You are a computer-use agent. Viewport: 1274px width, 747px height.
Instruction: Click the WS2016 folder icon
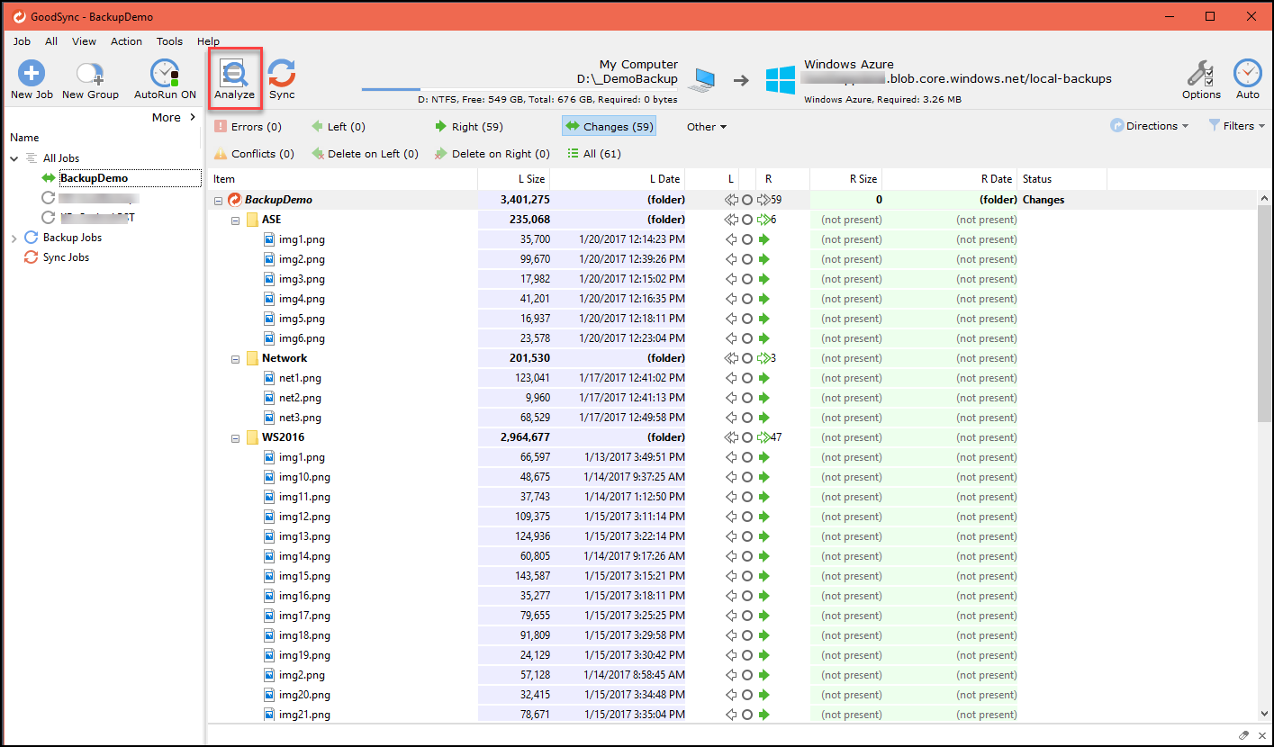[252, 437]
